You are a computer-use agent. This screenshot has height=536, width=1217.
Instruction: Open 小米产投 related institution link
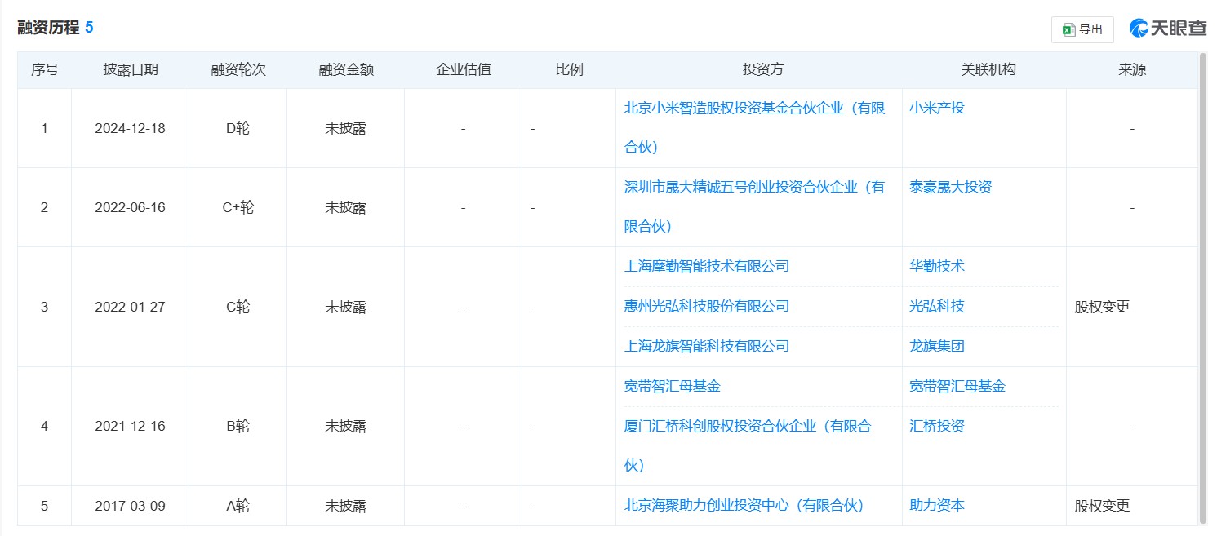tap(937, 108)
